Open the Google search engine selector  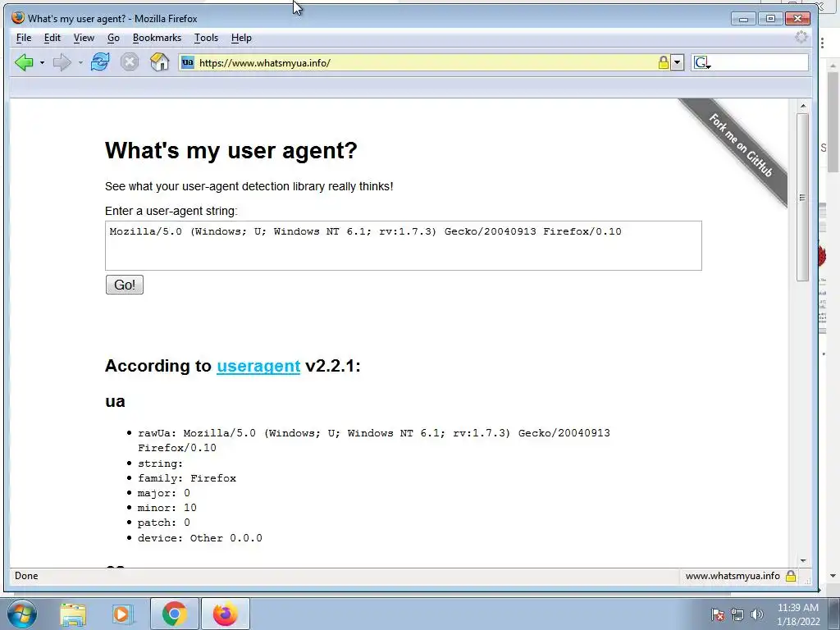[702, 62]
